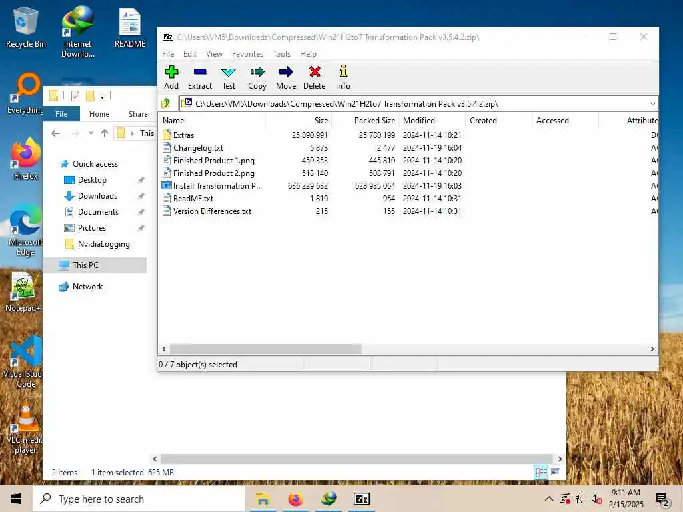Click Firefox taskbar icon
The width and height of the screenshot is (683, 512).
tap(295, 499)
